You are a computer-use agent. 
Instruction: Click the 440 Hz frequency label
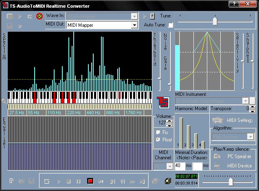[93, 113]
